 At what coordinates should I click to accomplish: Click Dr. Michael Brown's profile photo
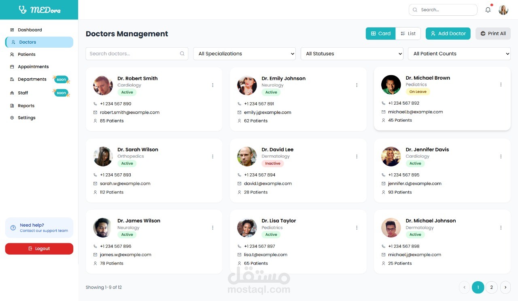point(391,85)
